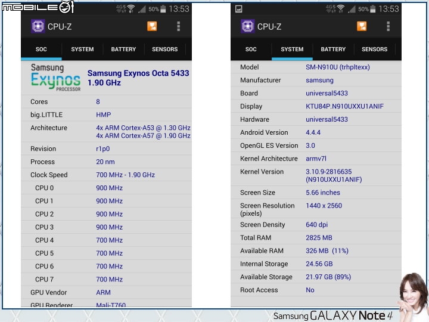The image size is (429, 322).
Task: Tap 'Samsung Exynos Octa 5433' heading
Action: pos(138,73)
